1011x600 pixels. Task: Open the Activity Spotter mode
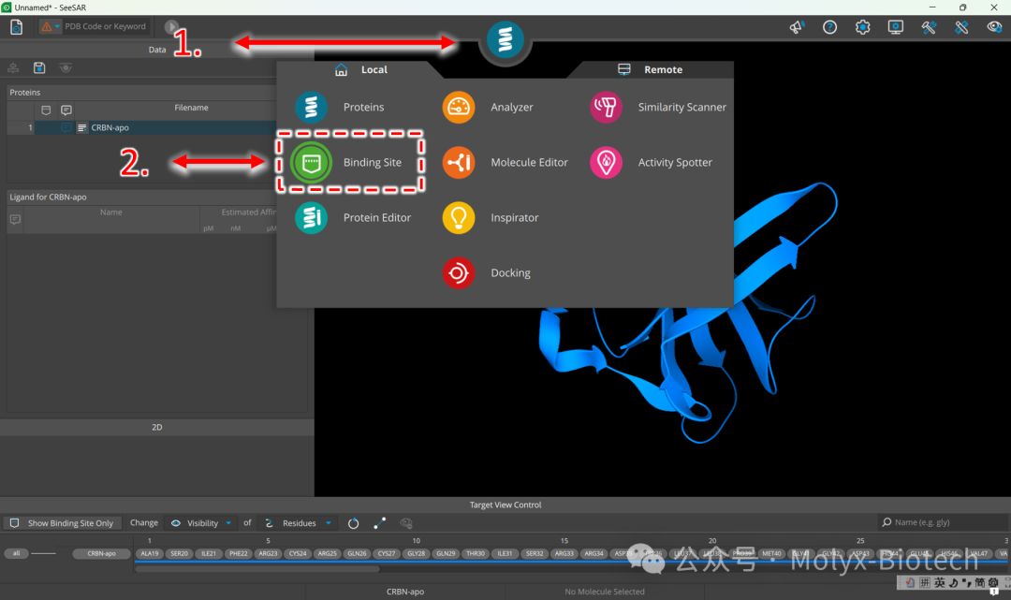pos(652,163)
